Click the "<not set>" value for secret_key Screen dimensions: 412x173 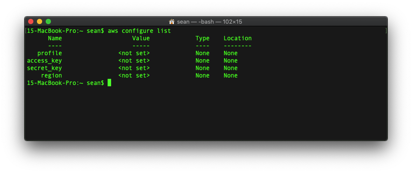coord(134,68)
